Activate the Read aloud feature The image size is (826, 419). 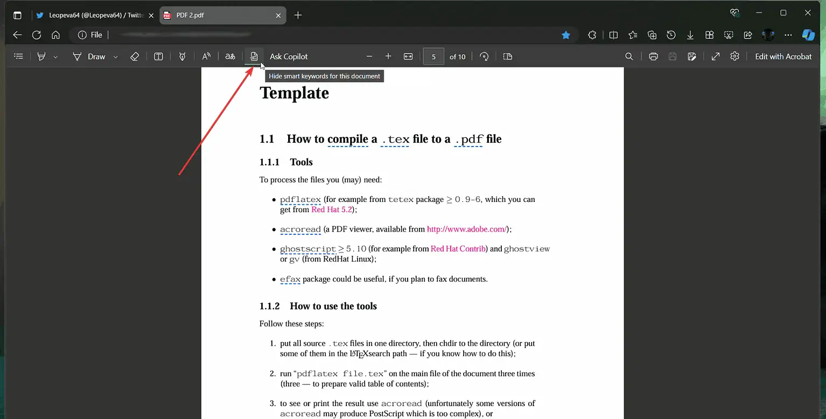pos(206,56)
